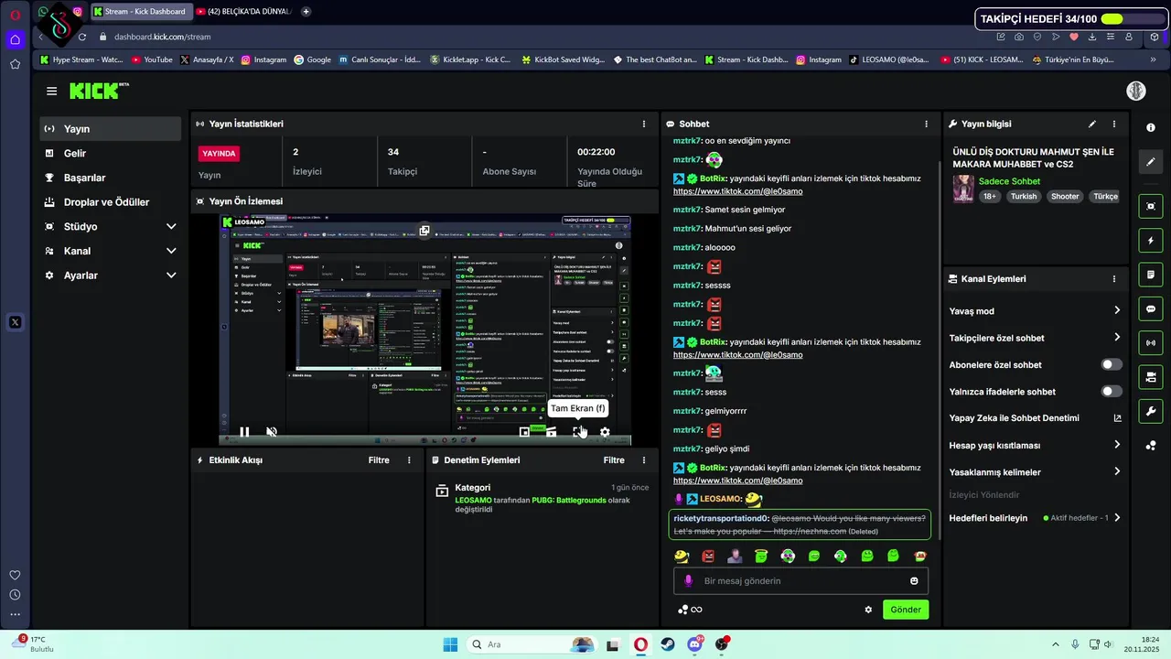Open Kanal Eylemleri three-dot menu
The height and width of the screenshot is (659, 1171).
1113,279
